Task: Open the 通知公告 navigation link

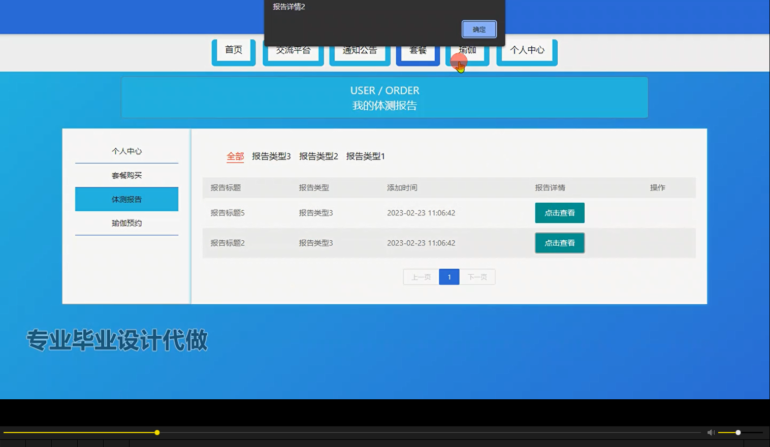Action: pyautogui.click(x=359, y=50)
